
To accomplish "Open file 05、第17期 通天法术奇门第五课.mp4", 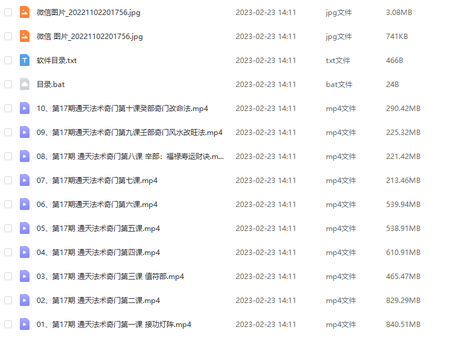I will 98,228.
